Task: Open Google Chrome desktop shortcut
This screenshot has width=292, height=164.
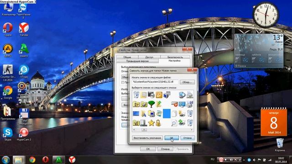Action: pyautogui.click(x=8, y=92)
